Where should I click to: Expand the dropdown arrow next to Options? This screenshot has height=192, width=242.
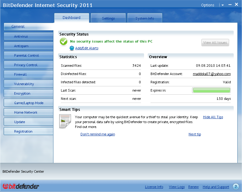(x=222, y=5)
